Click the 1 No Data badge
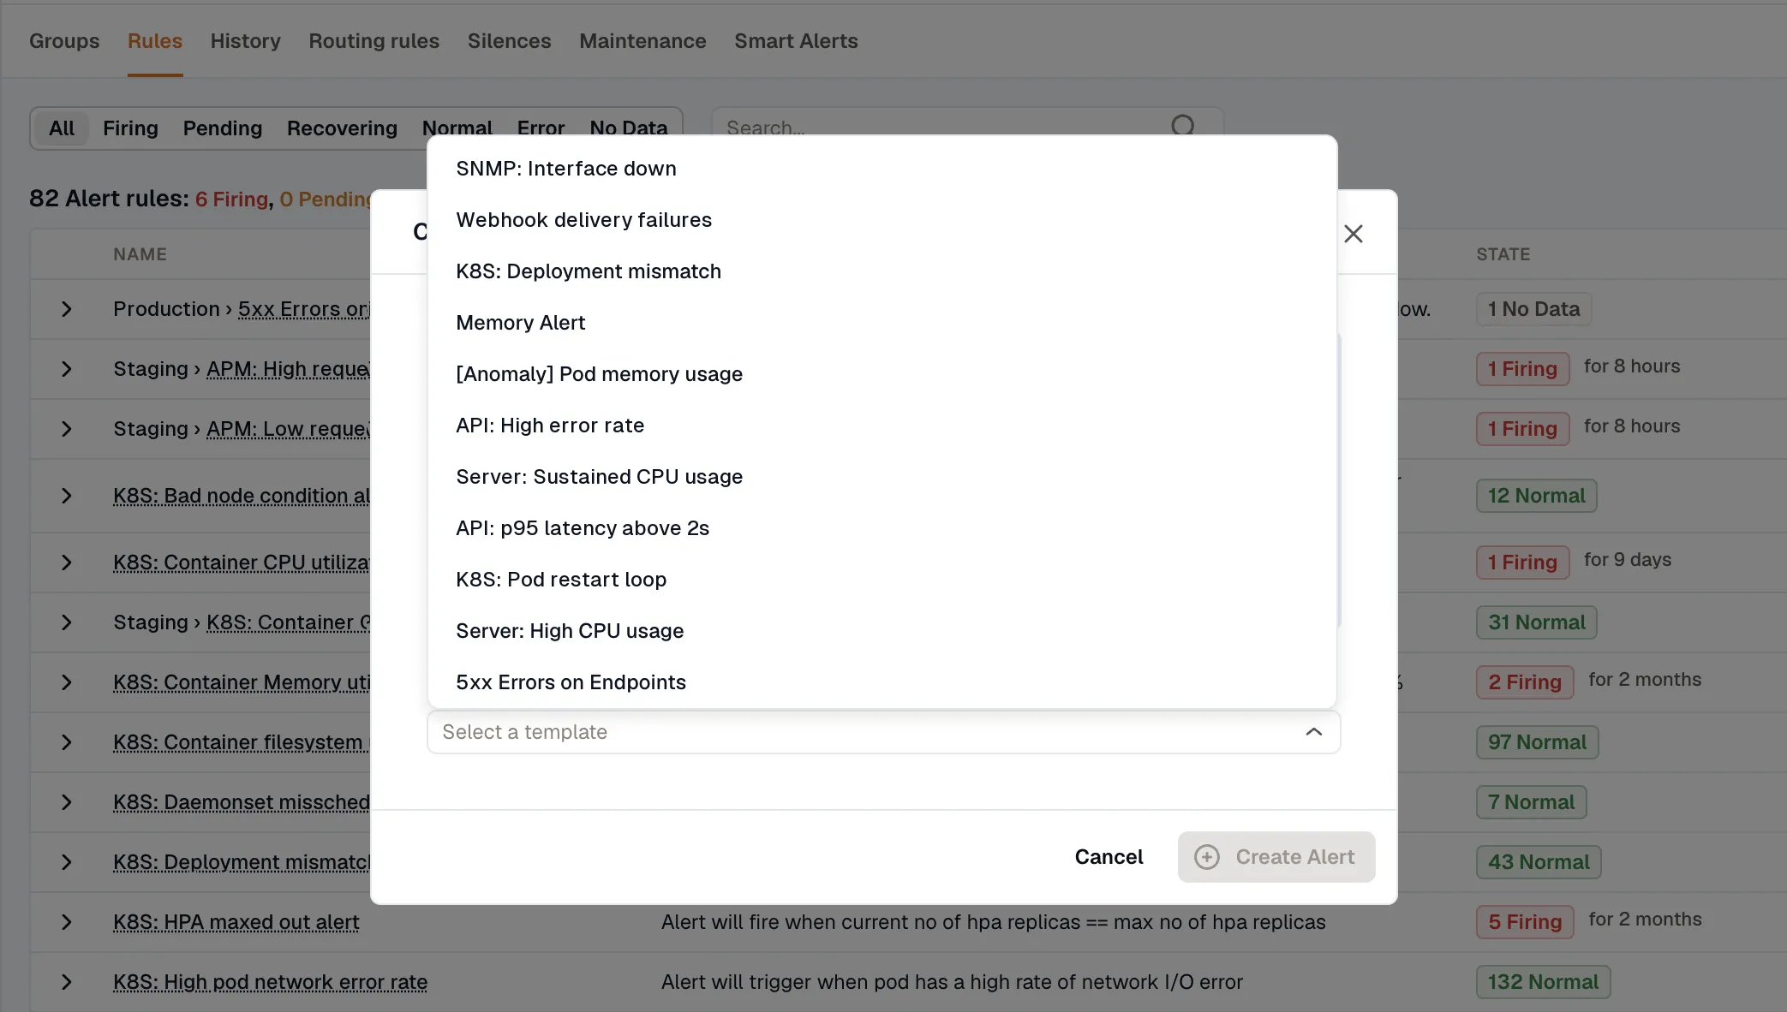This screenshot has width=1787, height=1012. pyautogui.click(x=1533, y=309)
